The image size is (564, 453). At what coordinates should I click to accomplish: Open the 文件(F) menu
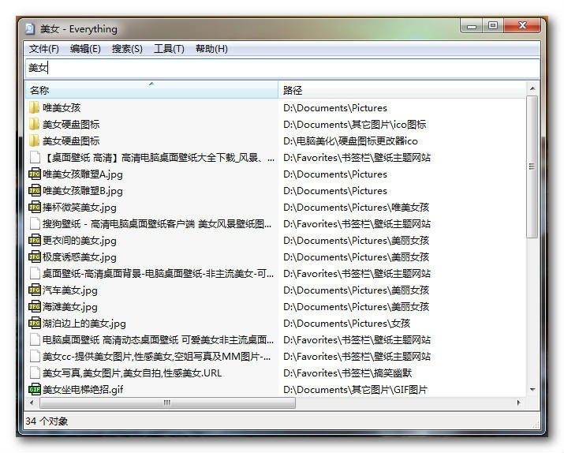[x=44, y=49]
